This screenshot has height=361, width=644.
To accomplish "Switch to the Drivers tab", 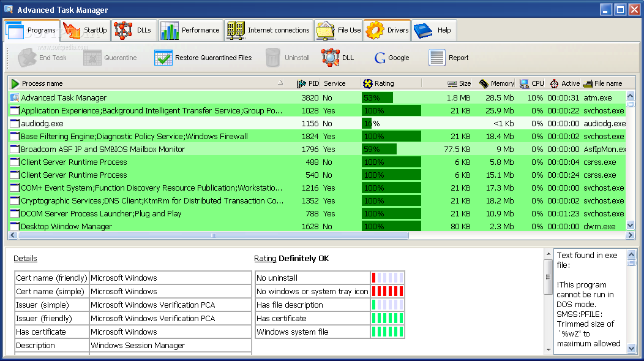I will coord(388,31).
